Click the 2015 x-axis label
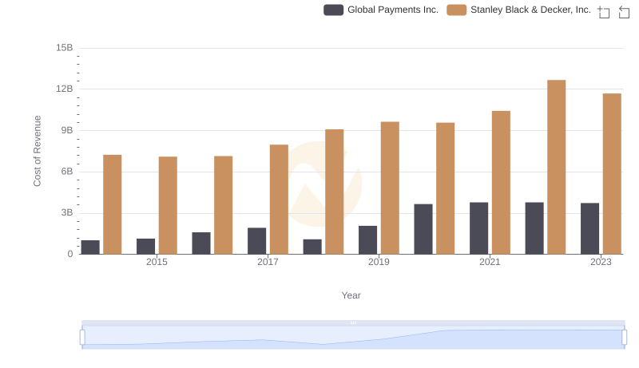Screen dimensions: 639x368 [x=157, y=262]
